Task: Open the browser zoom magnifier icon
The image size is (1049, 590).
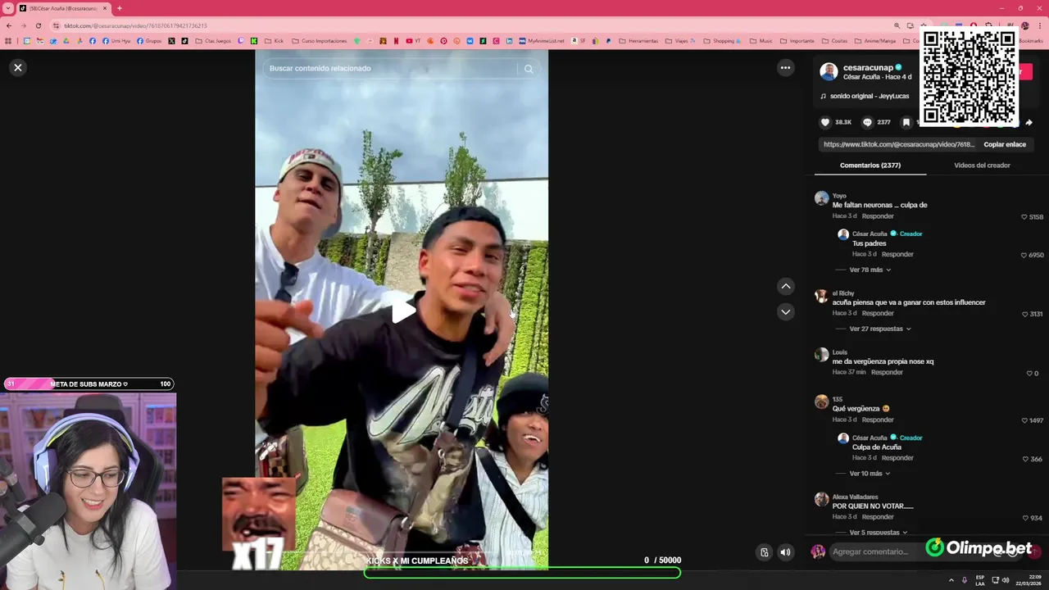Action: click(x=897, y=25)
